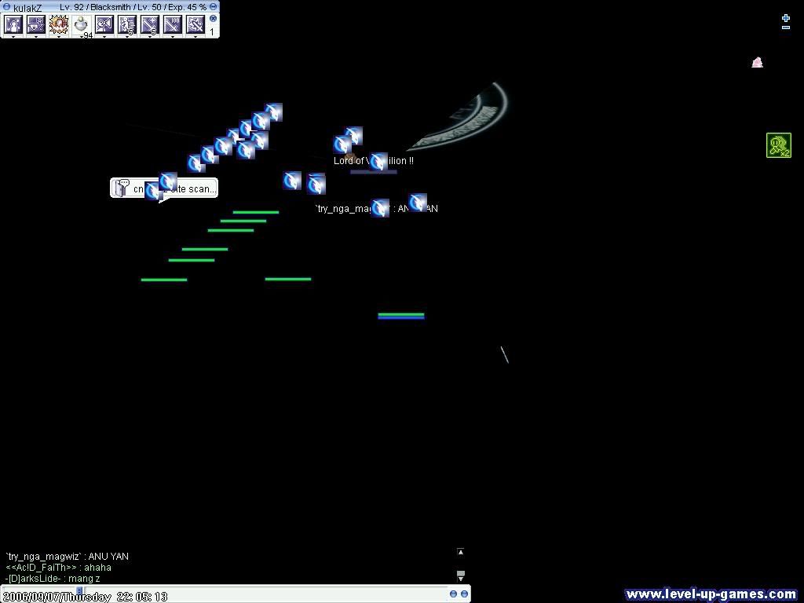
Task: Click the shouting-face skill icon
Action: click(104, 24)
